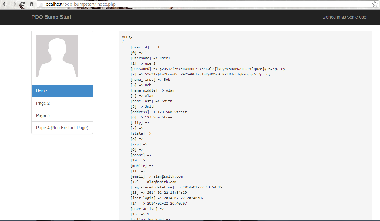Click the [registered_datetime] line
380x221 pixels.
coord(176,187)
